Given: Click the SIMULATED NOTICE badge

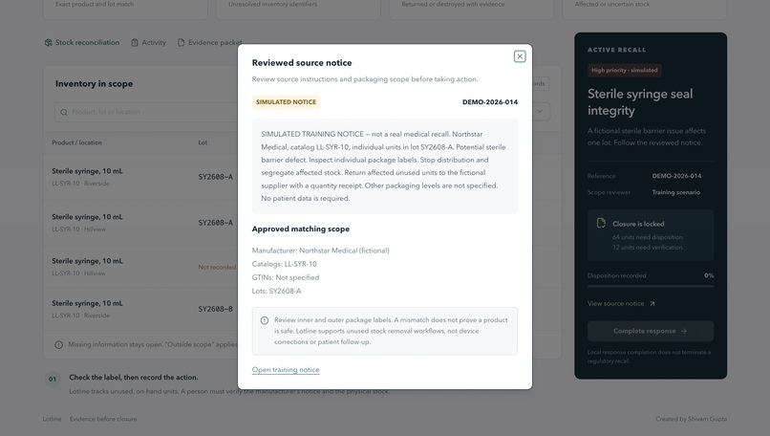Looking at the screenshot, I should tap(286, 101).
